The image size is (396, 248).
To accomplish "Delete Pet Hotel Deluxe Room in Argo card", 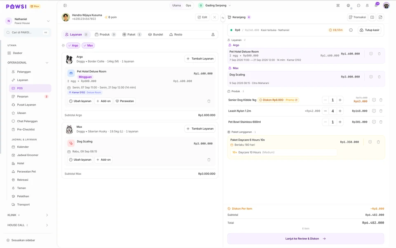I will coord(209,101).
